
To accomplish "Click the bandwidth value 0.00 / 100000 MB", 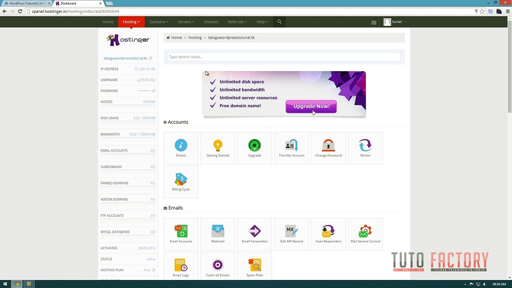I will (142, 134).
